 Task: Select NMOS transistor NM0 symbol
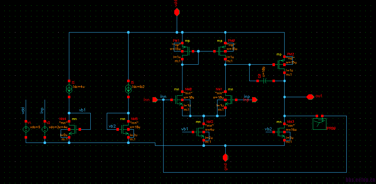[178, 100]
